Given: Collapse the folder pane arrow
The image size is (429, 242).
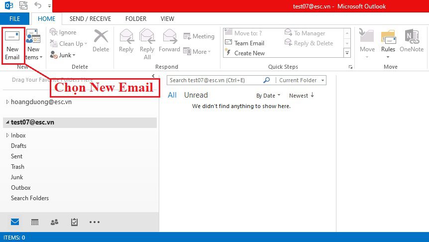Looking at the screenshot, I should click(x=153, y=76).
